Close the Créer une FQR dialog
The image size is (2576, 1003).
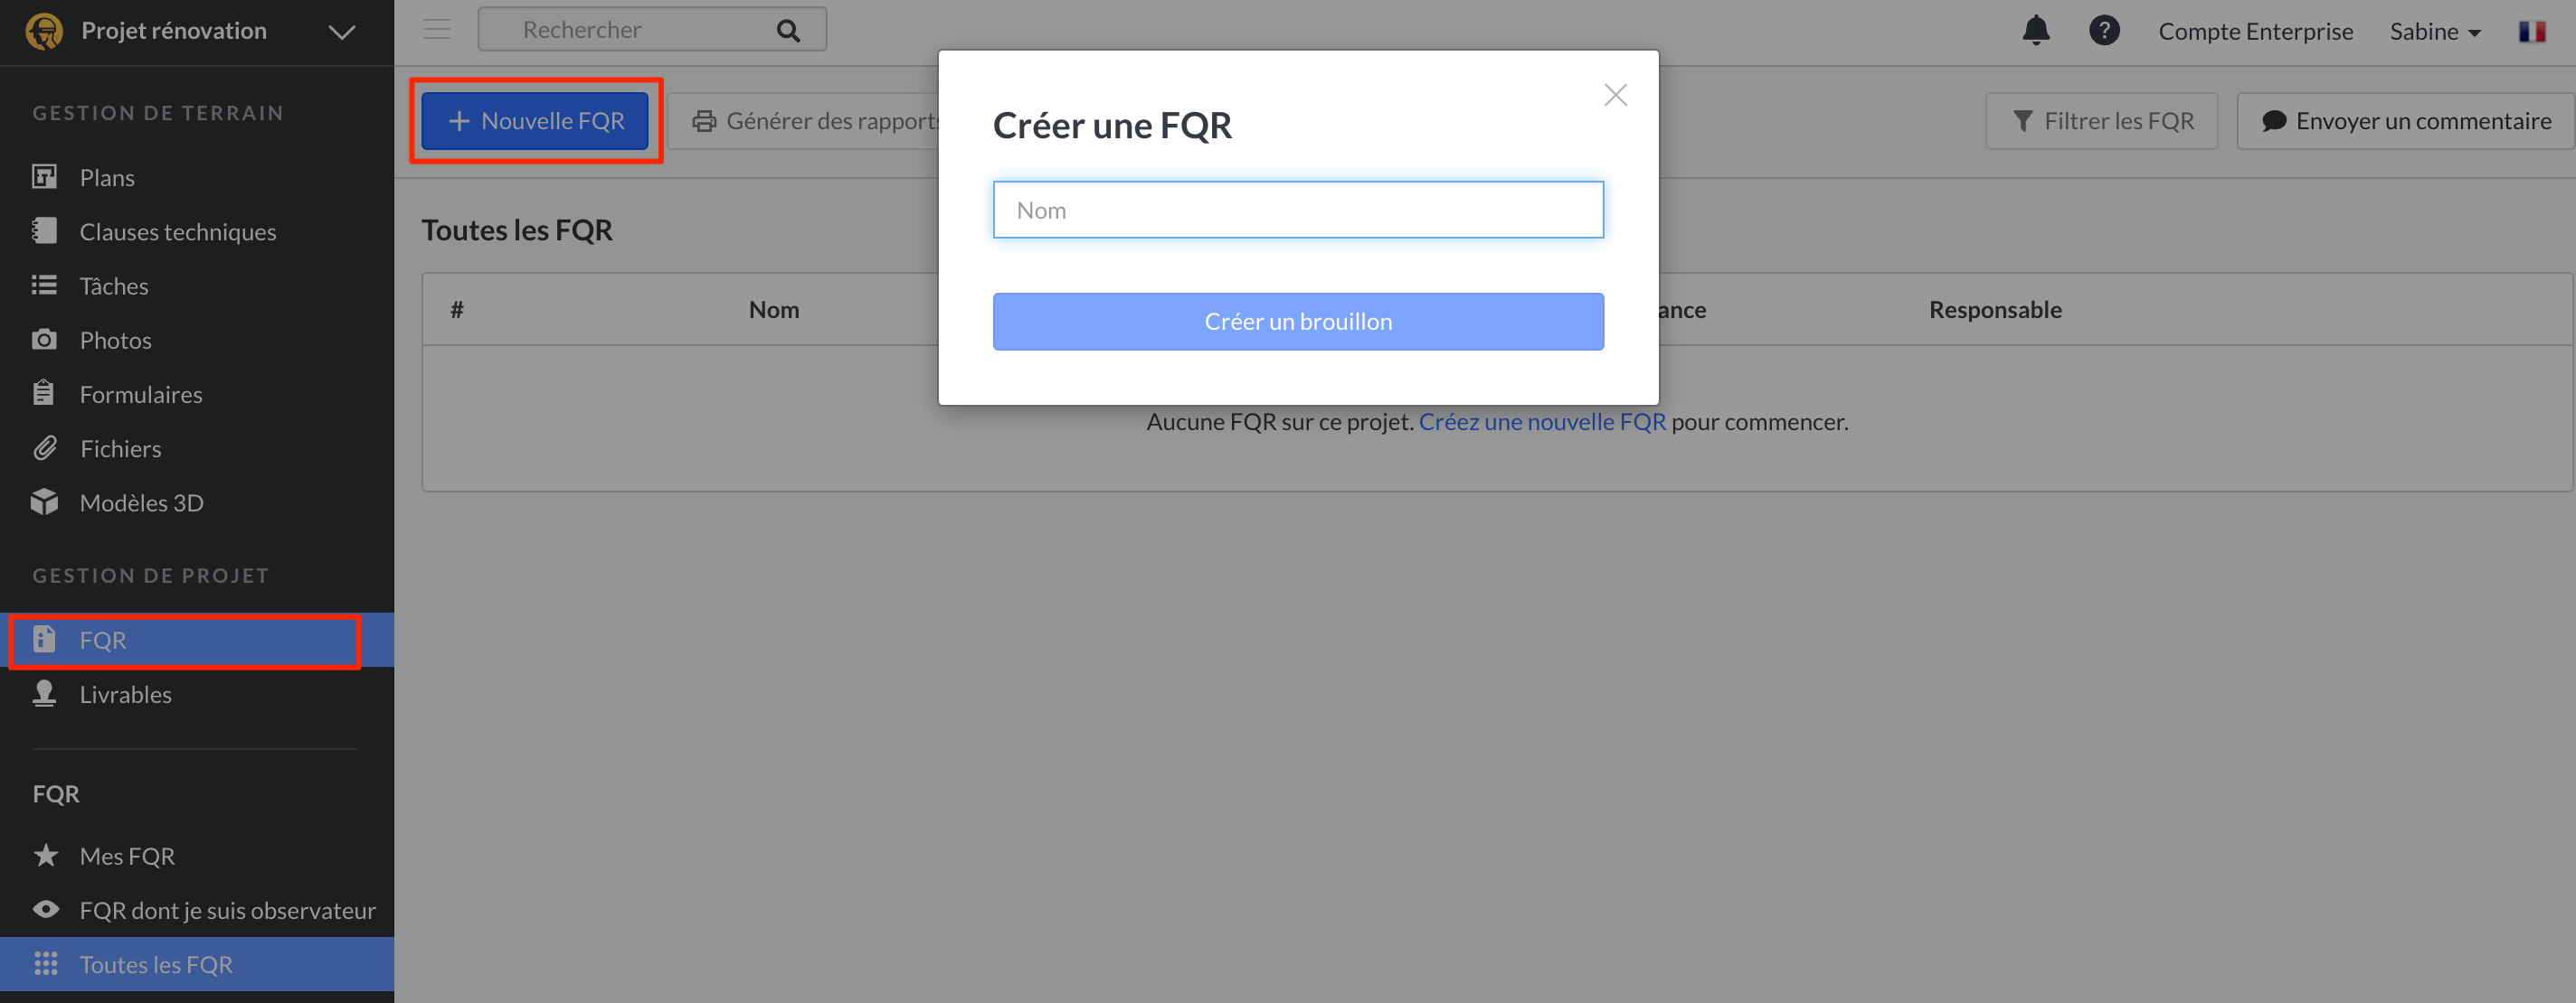tap(1615, 95)
